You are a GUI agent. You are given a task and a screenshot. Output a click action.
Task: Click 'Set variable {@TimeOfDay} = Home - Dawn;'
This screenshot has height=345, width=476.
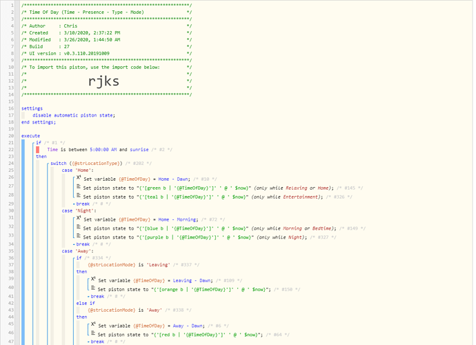pyautogui.click(x=137, y=179)
